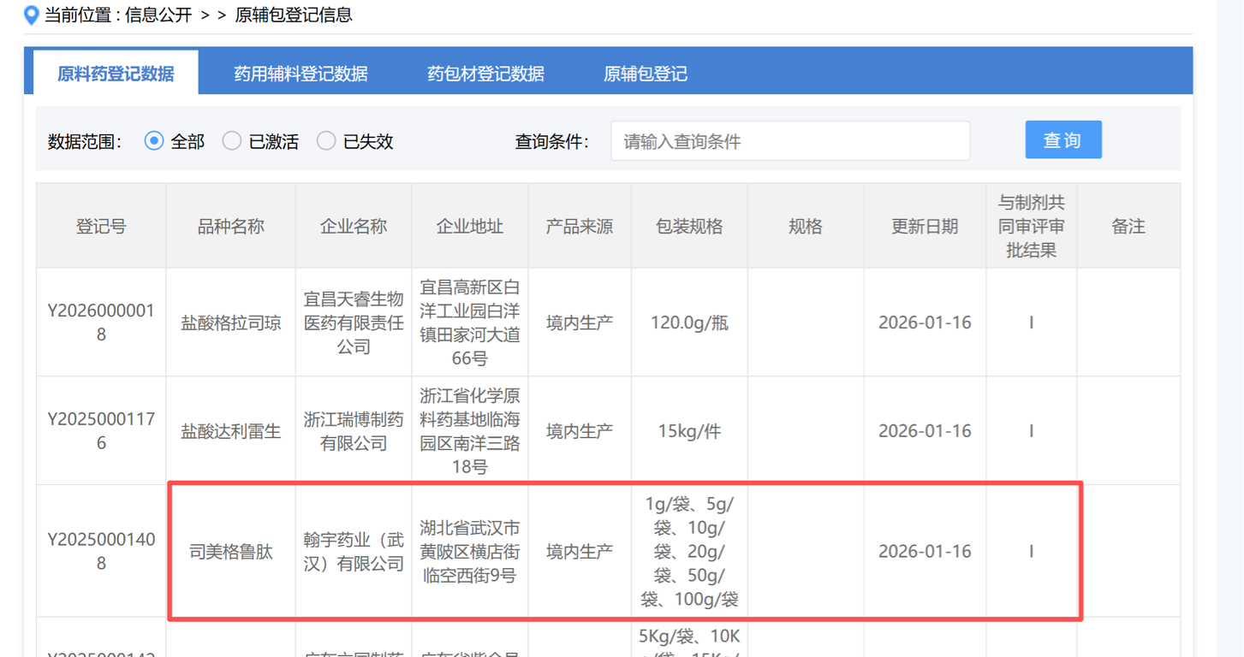Click registration number Y20250001408
Viewport: 1244px width, 657px height.
tap(101, 552)
